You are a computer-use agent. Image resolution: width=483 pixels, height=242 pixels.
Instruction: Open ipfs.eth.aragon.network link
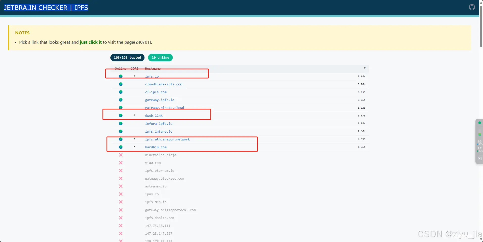click(167, 139)
